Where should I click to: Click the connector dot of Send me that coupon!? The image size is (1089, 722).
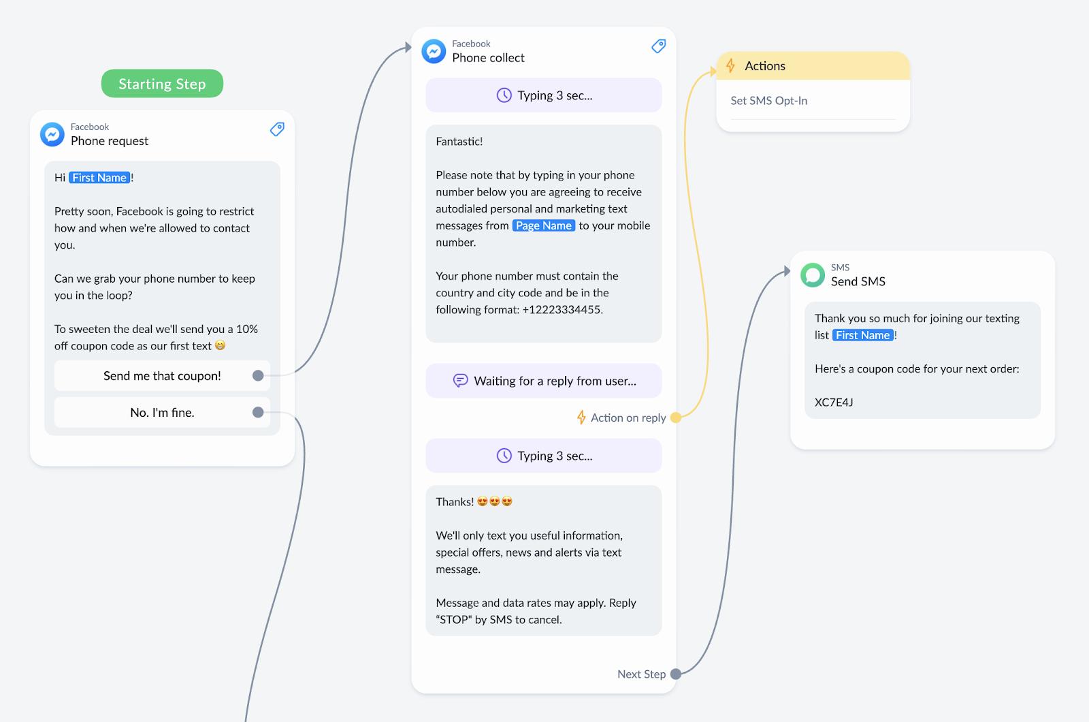[258, 375]
